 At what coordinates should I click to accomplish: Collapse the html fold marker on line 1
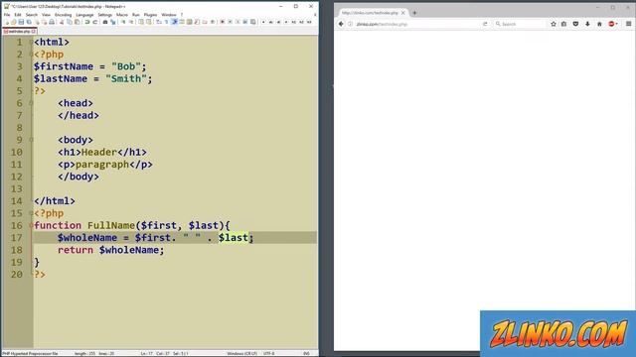tap(31, 42)
